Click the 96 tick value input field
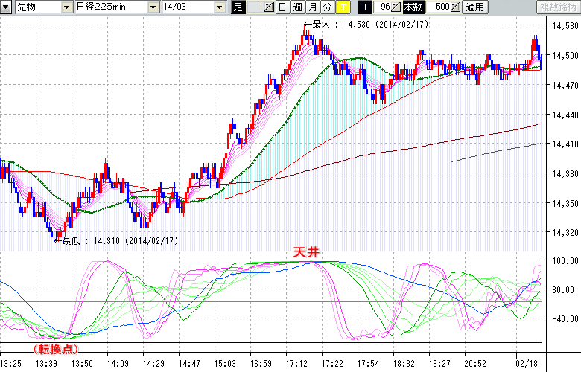 point(382,7)
